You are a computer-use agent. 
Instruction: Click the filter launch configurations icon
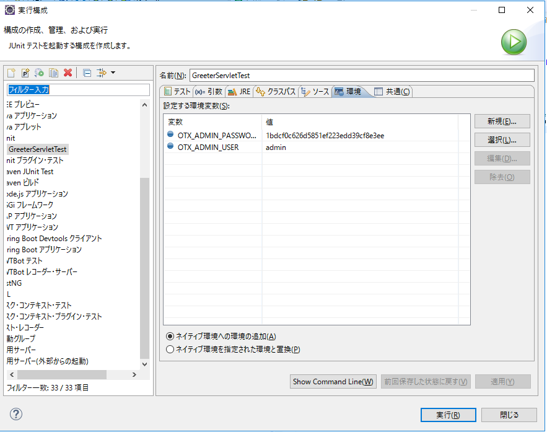tap(102, 73)
